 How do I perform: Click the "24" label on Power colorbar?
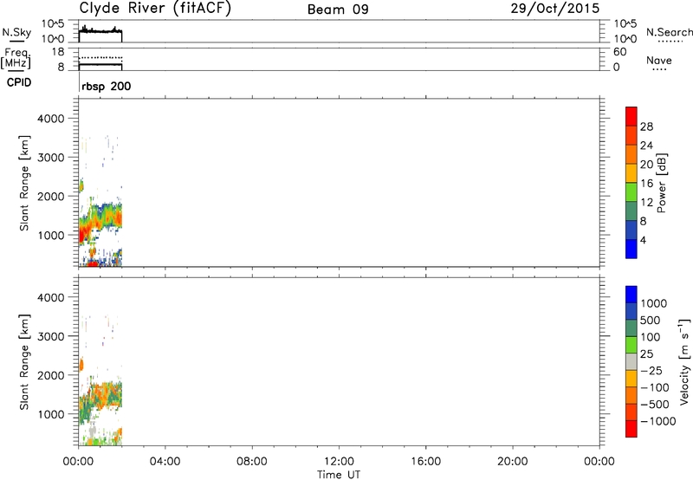(x=646, y=146)
